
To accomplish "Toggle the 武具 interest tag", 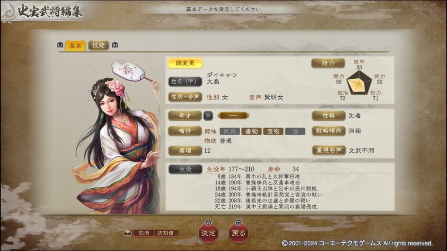I will click(230, 131).
